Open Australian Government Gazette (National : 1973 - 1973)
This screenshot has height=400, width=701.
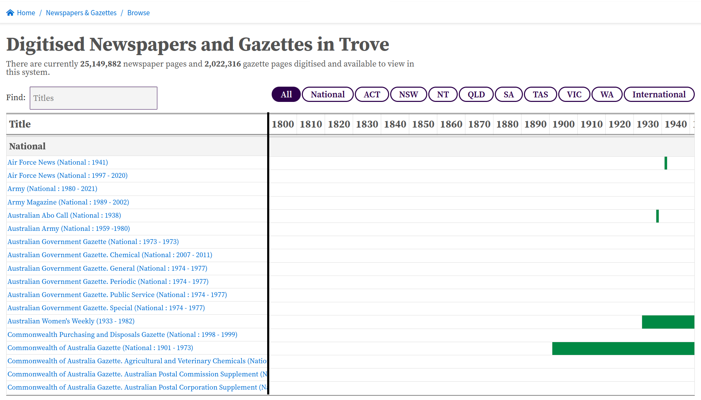coord(93,242)
